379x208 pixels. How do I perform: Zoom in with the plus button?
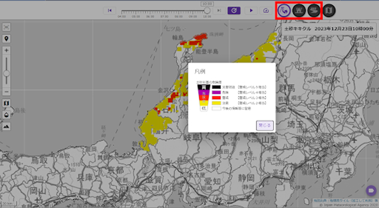(x=6, y=50)
